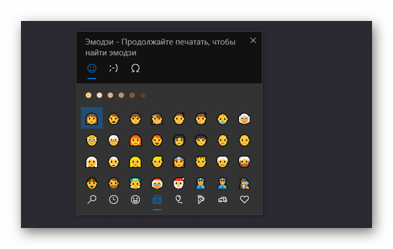393x249 pixels.
Task: Insert the red-haired woman emoji
Action: point(136,140)
